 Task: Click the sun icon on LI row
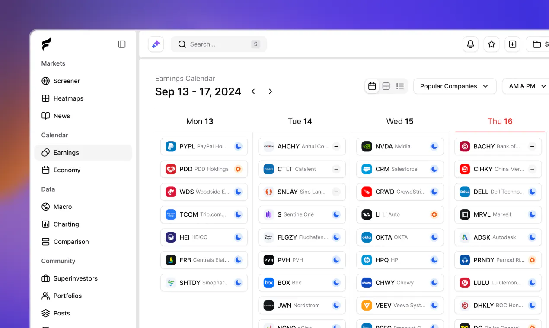434,214
